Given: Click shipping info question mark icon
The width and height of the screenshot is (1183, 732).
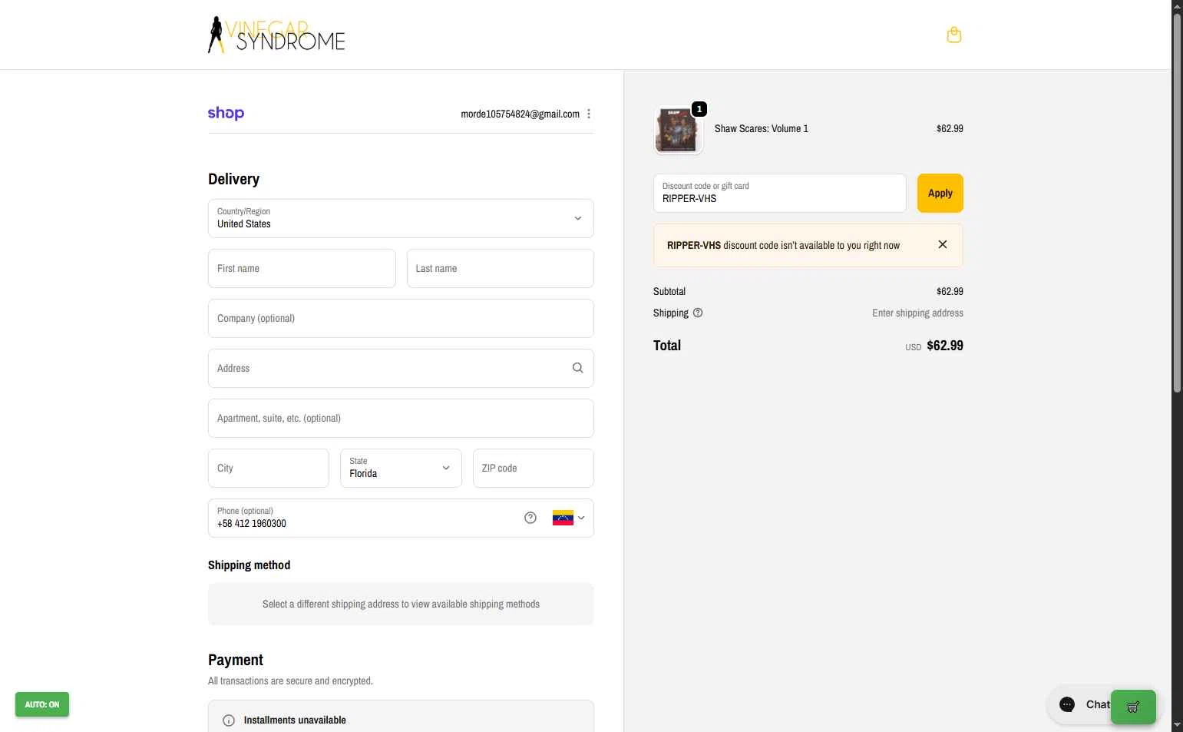Looking at the screenshot, I should (698, 313).
